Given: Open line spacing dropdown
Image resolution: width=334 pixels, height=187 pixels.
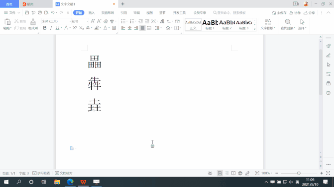Looking at the screenshot, I should (161, 28).
